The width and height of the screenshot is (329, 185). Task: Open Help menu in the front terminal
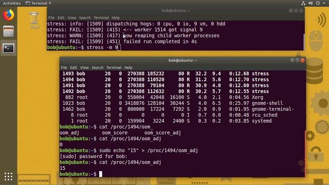point(128,67)
